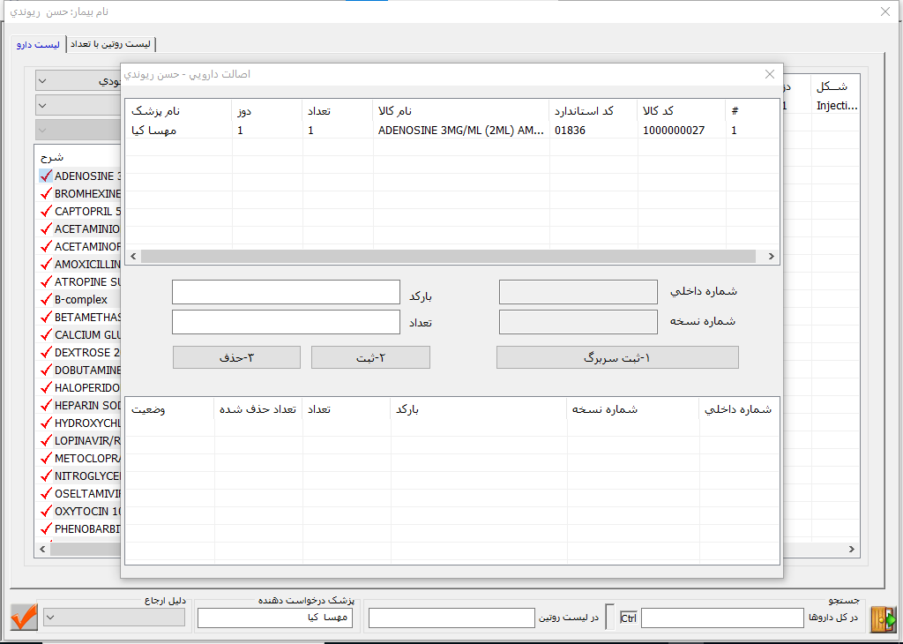Click into the بارکد input field
Viewport: 903px width, 644px height.
coord(286,292)
